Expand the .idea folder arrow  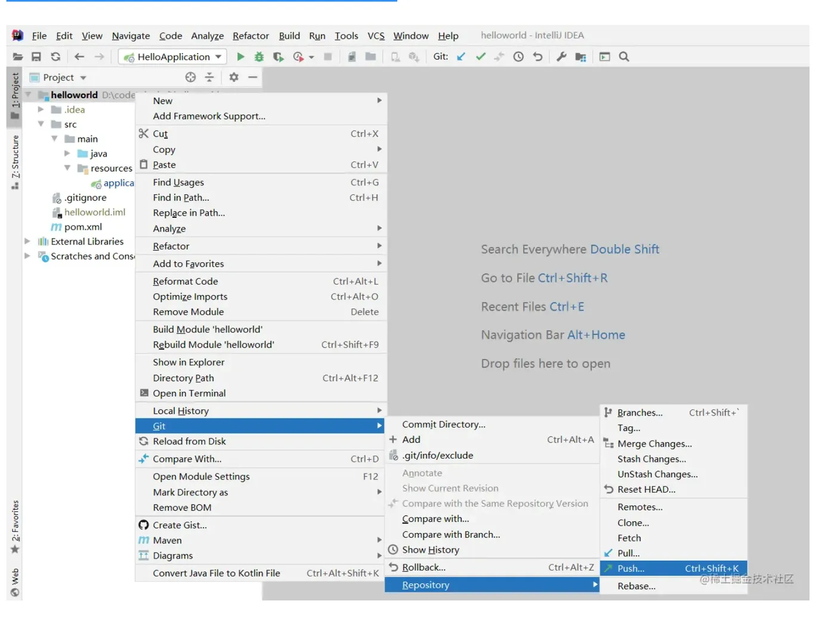pyautogui.click(x=41, y=109)
